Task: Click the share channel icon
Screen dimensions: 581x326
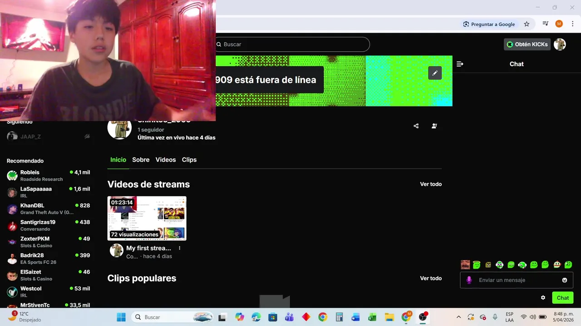Action: [416, 126]
